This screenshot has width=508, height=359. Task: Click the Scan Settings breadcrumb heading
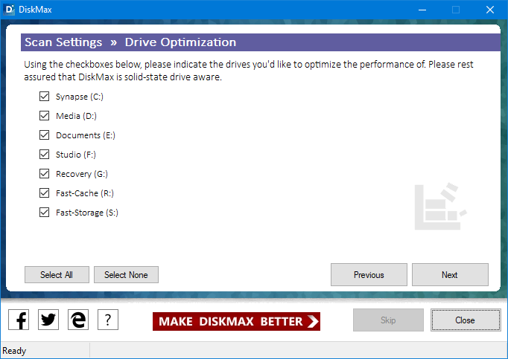pos(63,42)
